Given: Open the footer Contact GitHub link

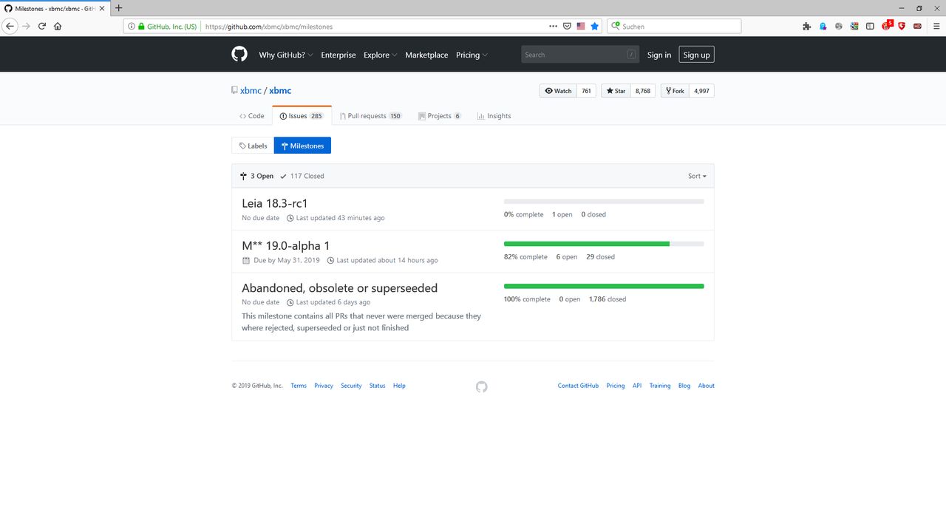Looking at the screenshot, I should click(578, 386).
